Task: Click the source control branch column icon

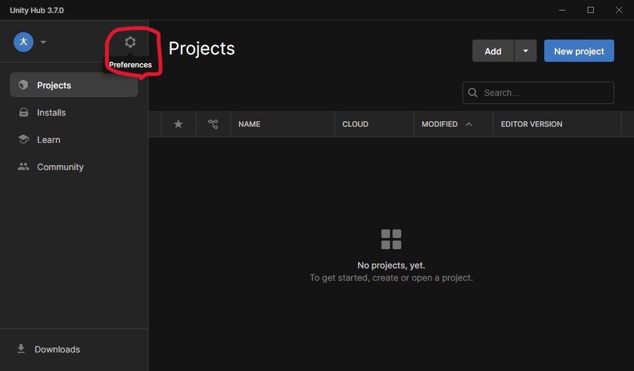Action: 213,124
